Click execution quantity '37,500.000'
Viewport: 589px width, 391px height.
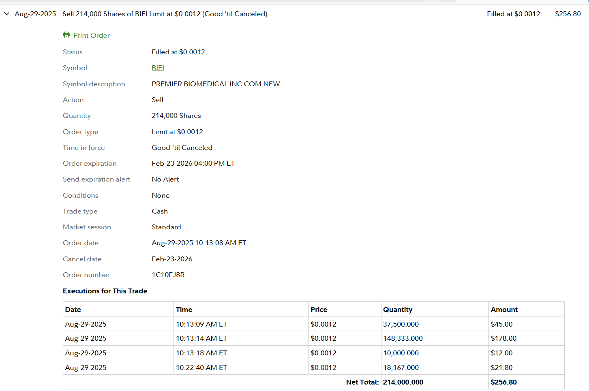tap(401, 324)
